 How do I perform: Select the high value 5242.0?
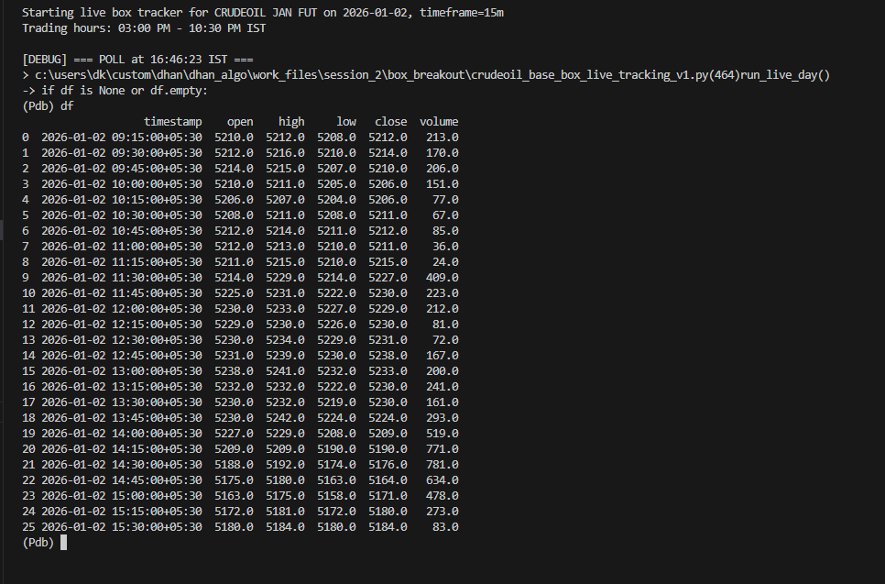tap(285, 418)
